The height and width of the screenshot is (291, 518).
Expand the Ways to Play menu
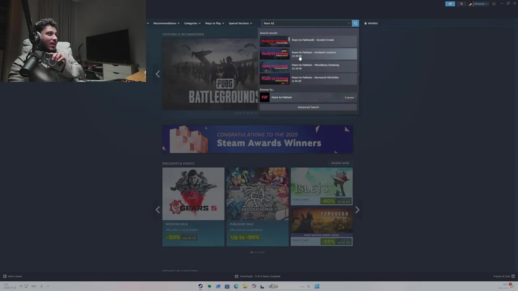pos(214,23)
